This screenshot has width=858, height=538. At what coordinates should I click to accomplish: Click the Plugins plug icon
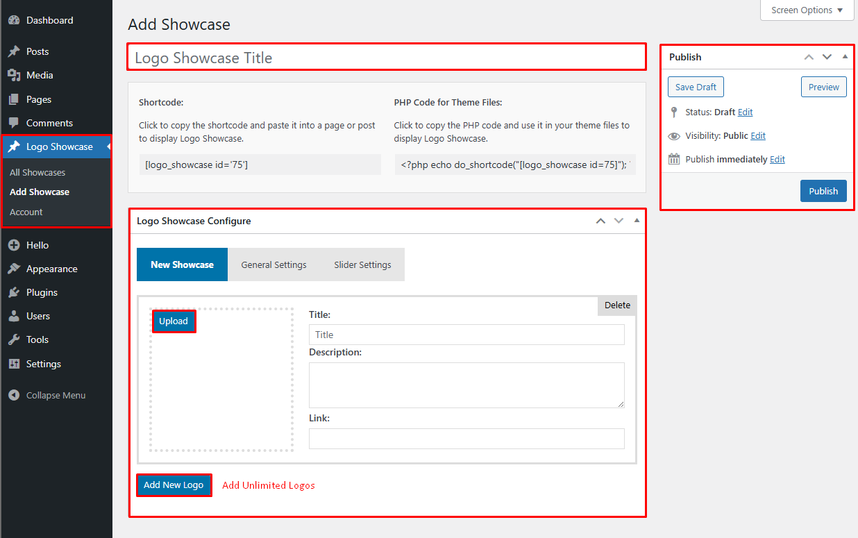(14, 292)
